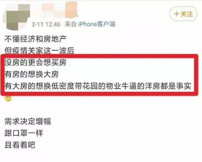Screen dimensions: 202x162
Task: Tap the smiley emoji below the post
Action: (x=8, y=98)
